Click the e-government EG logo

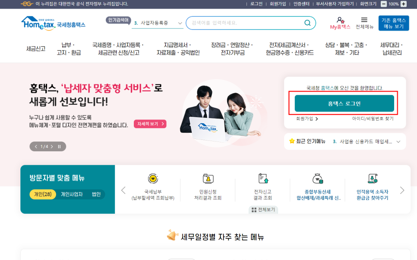[27, 4]
